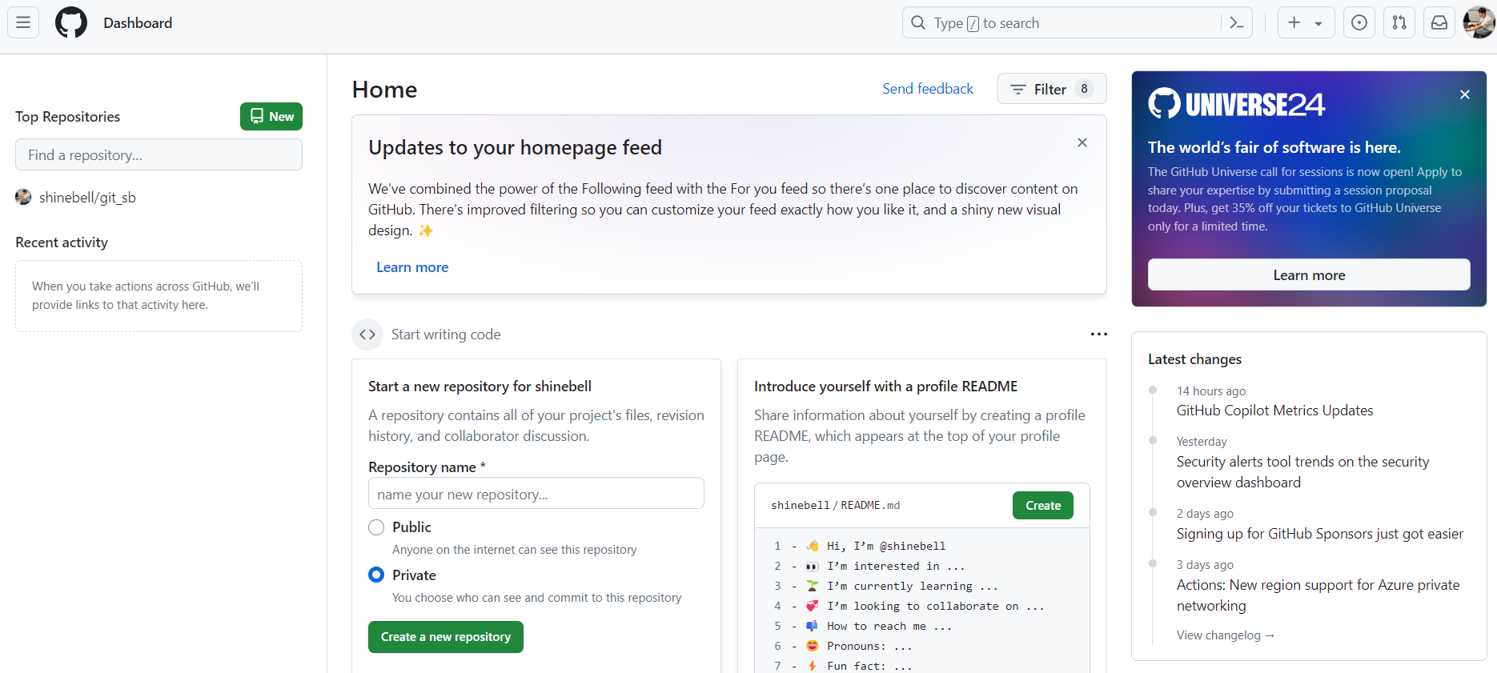The height and width of the screenshot is (673, 1497).
Task: Close the homepage feed updates notice
Action: click(x=1082, y=142)
